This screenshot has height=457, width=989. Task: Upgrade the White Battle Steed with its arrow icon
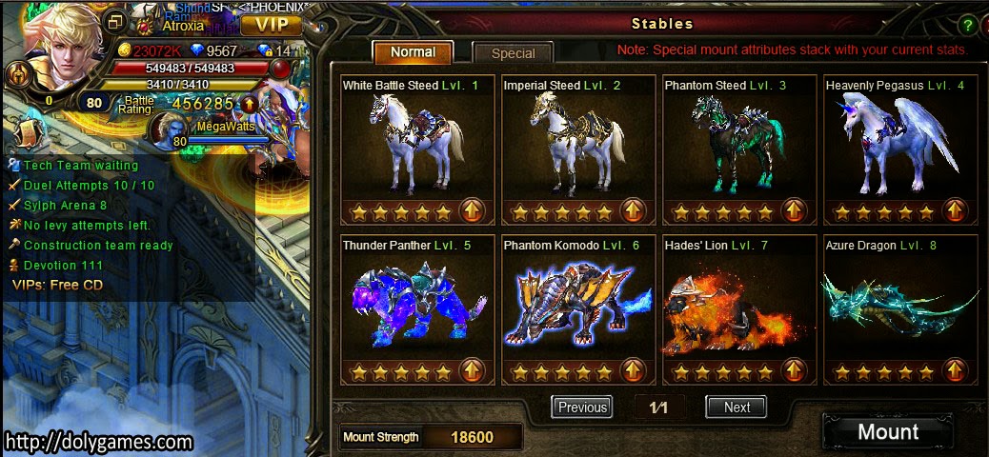click(472, 210)
